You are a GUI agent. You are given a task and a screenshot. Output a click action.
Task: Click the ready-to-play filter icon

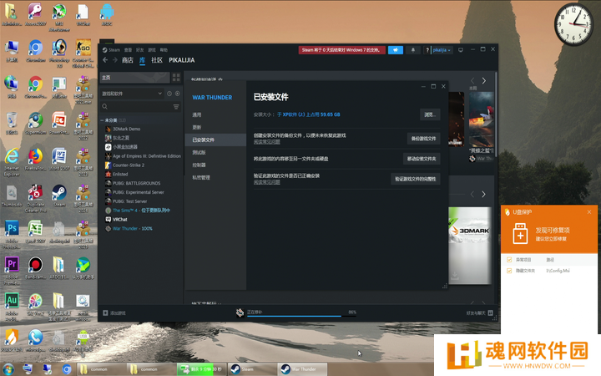(x=178, y=94)
